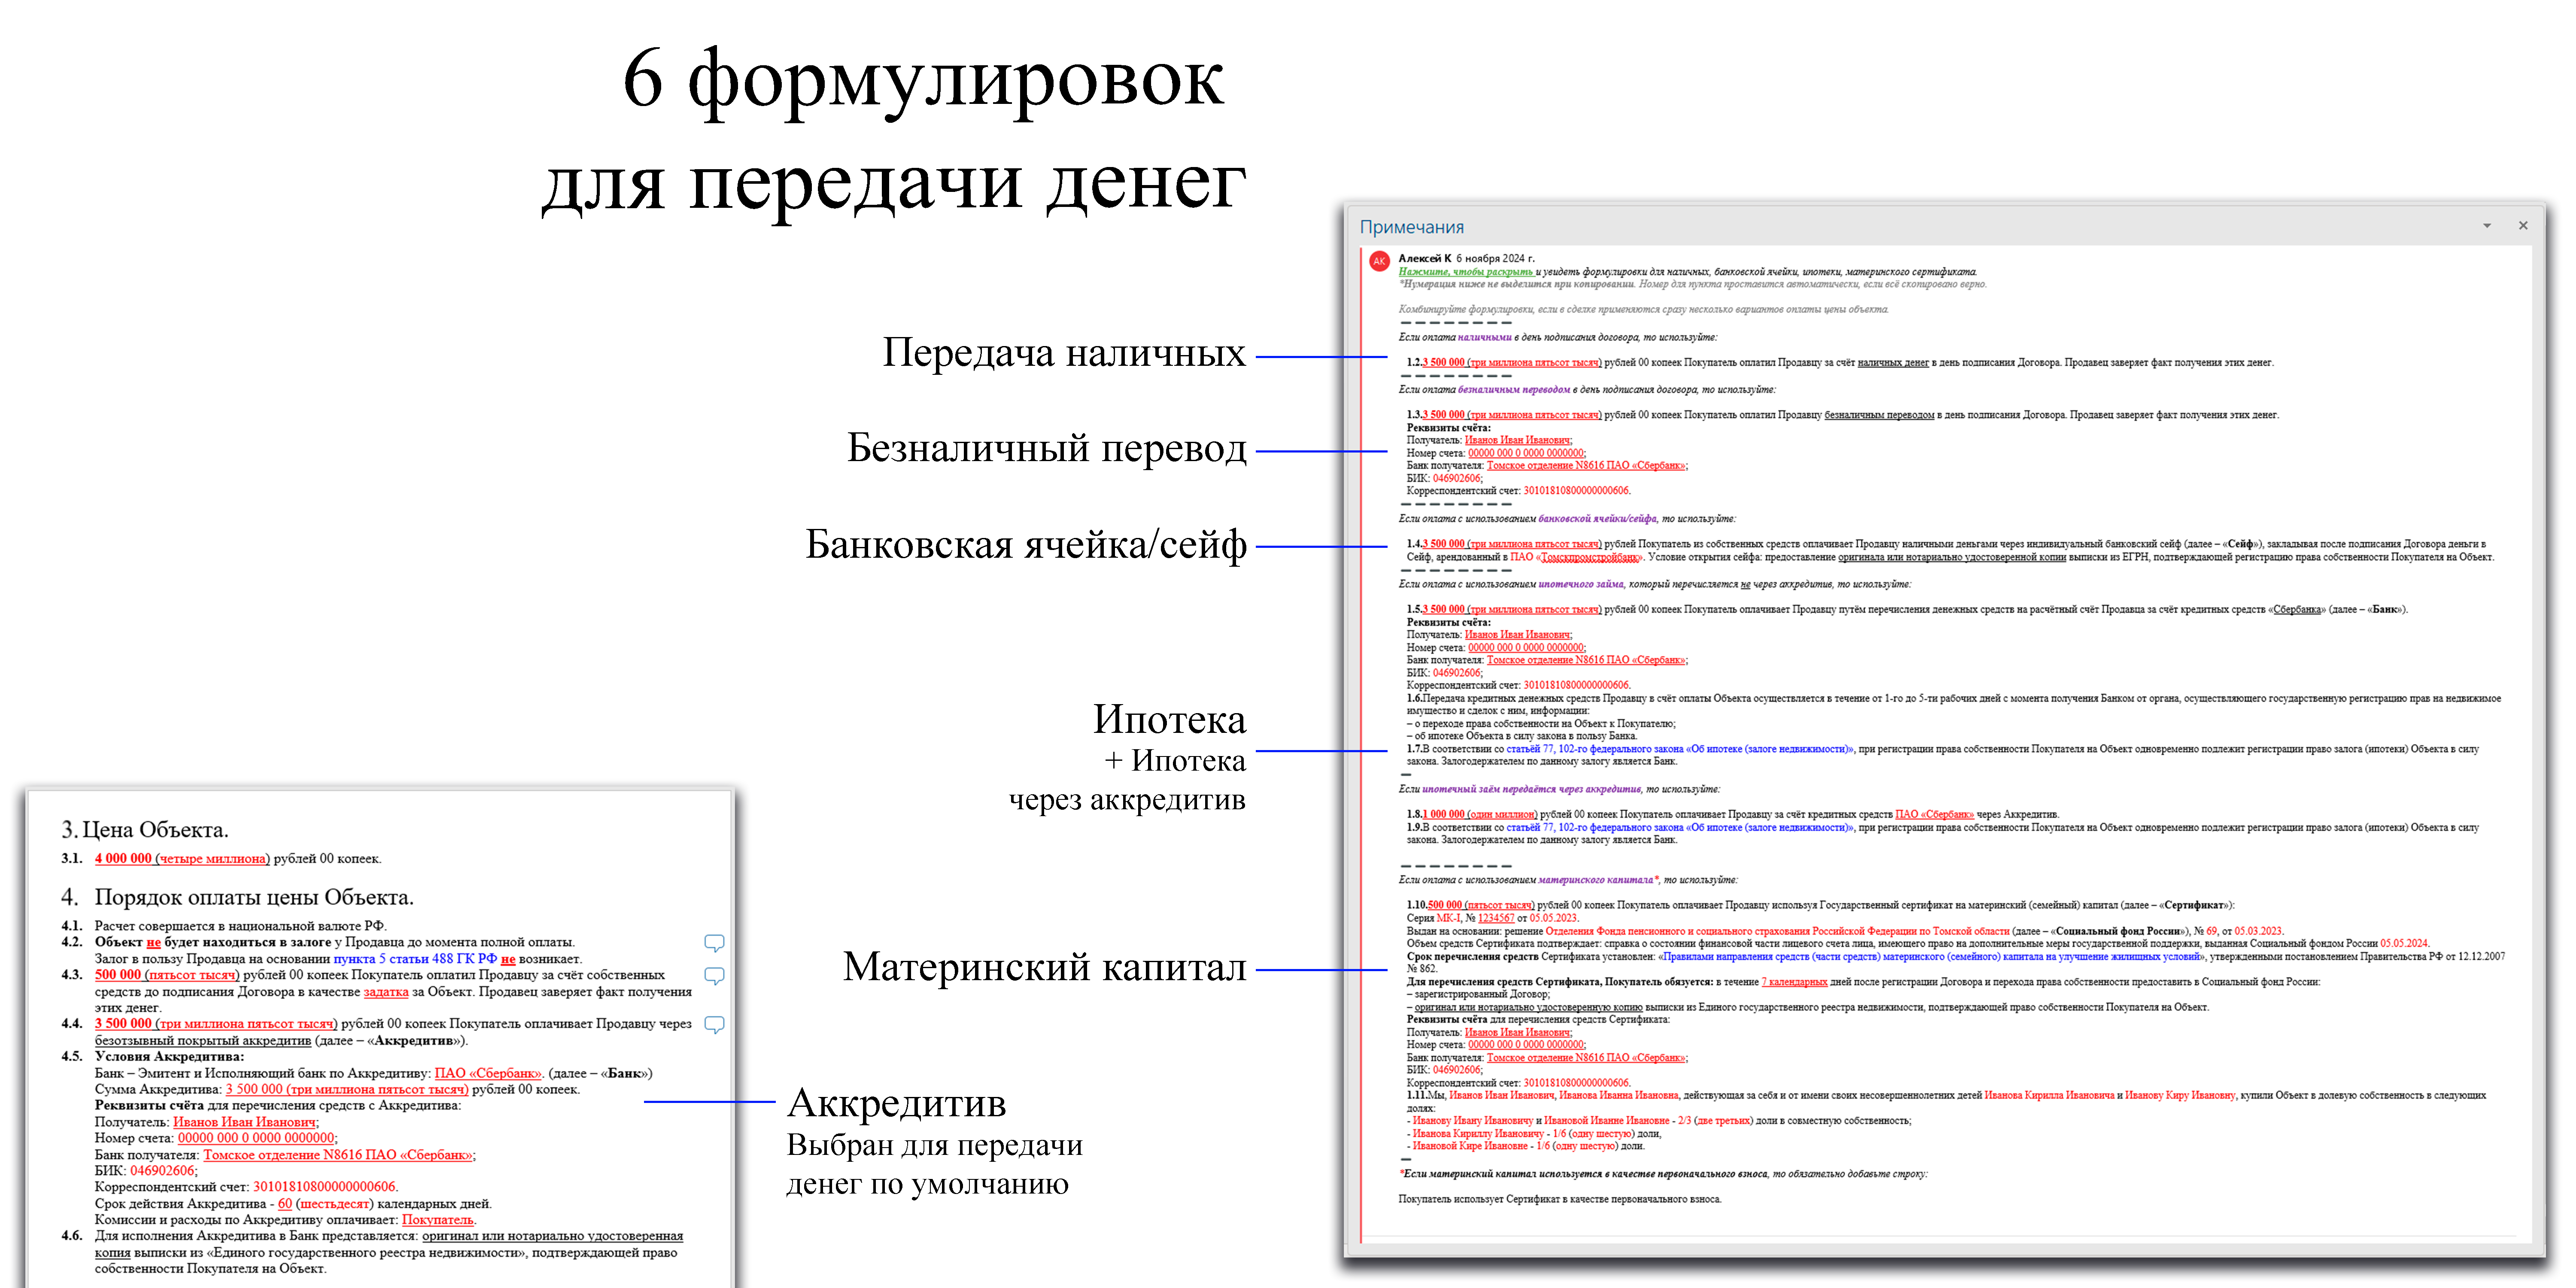Click purple 'ипотечного займа' in the comments pane
The width and height of the screenshot is (2576, 1288).
pos(1581,584)
